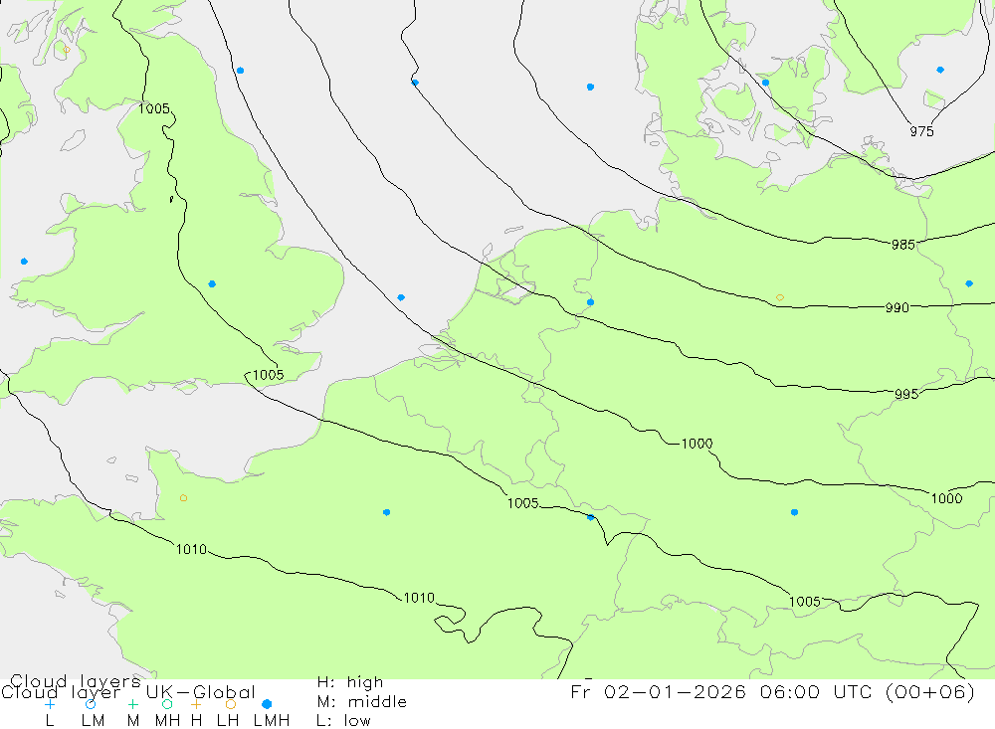The image size is (995, 729).
Task: Click the 'M: middle' legend text
Action: (x=362, y=702)
